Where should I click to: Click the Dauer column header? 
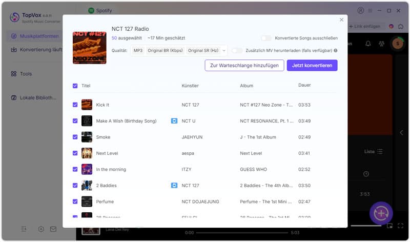(304, 85)
